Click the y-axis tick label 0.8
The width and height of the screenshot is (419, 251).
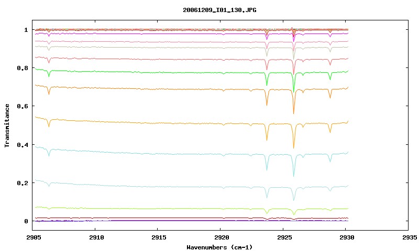[x=23, y=68]
